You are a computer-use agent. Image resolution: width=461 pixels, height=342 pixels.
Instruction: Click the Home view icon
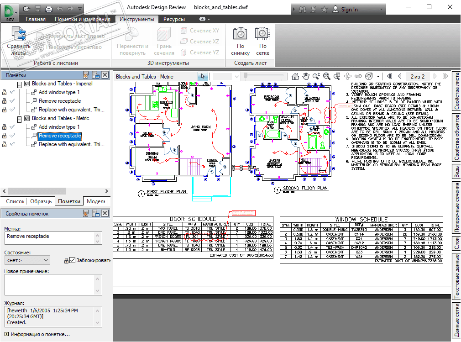point(295,76)
